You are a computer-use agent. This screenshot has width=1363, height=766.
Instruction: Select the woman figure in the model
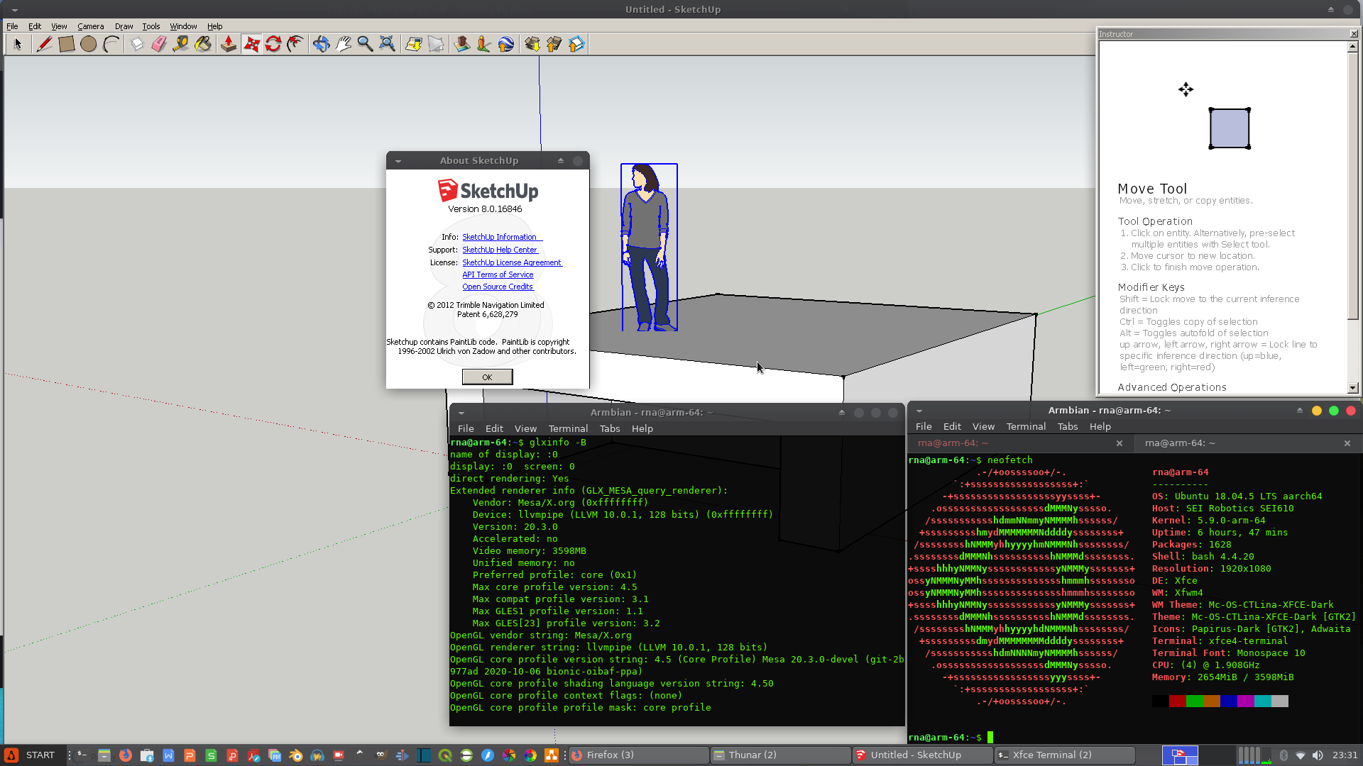coord(648,247)
